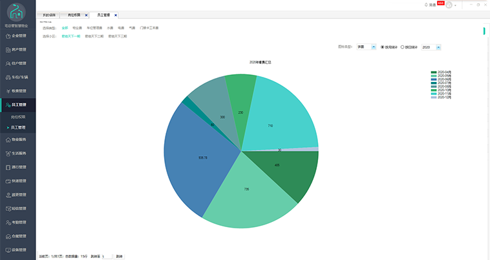Select the 按月统计 radio button
Viewport: 490px width, 260px height.
(383, 46)
